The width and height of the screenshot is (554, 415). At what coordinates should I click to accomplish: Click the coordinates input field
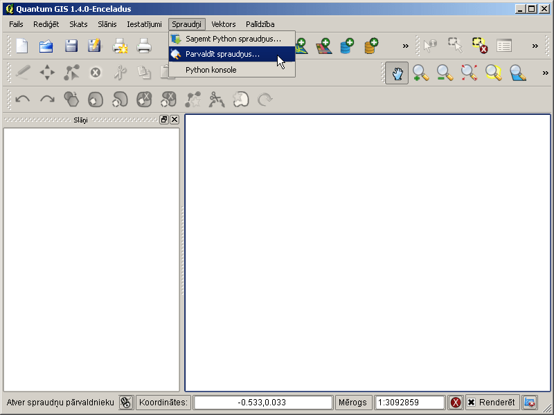coord(263,403)
